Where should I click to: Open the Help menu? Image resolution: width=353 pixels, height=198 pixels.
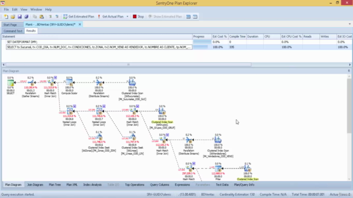click(x=49, y=9)
